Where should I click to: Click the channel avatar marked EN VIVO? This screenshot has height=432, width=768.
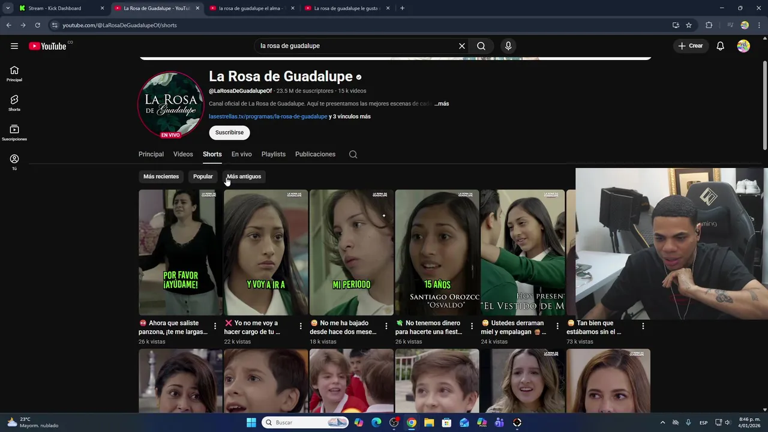tap(170, 105)
